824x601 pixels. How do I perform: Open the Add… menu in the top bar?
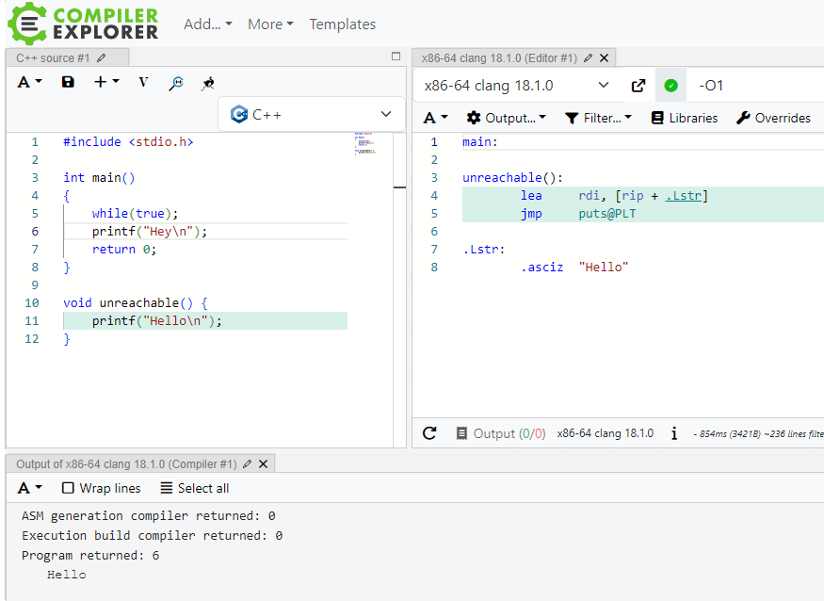pyautogui.click(x=207, y=24)
